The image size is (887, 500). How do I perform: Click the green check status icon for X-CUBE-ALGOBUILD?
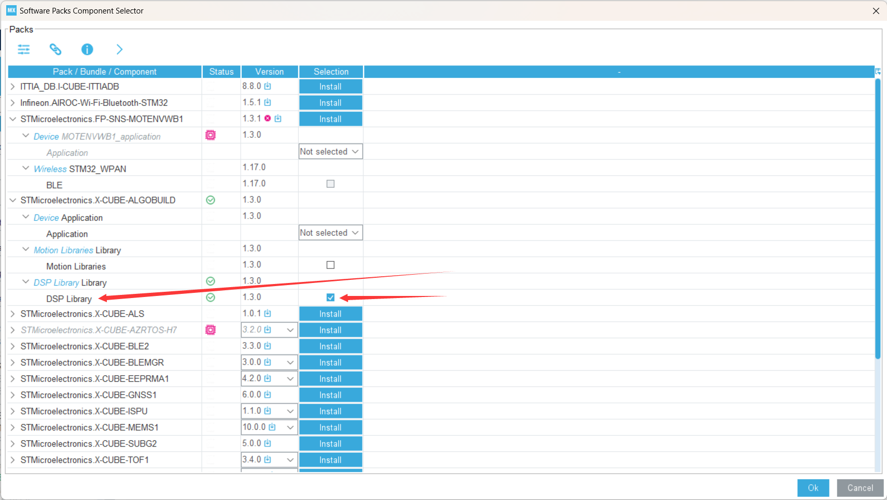[x=211, y=200]
